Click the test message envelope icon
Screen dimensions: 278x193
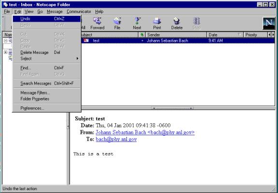(x=86, y=40)
